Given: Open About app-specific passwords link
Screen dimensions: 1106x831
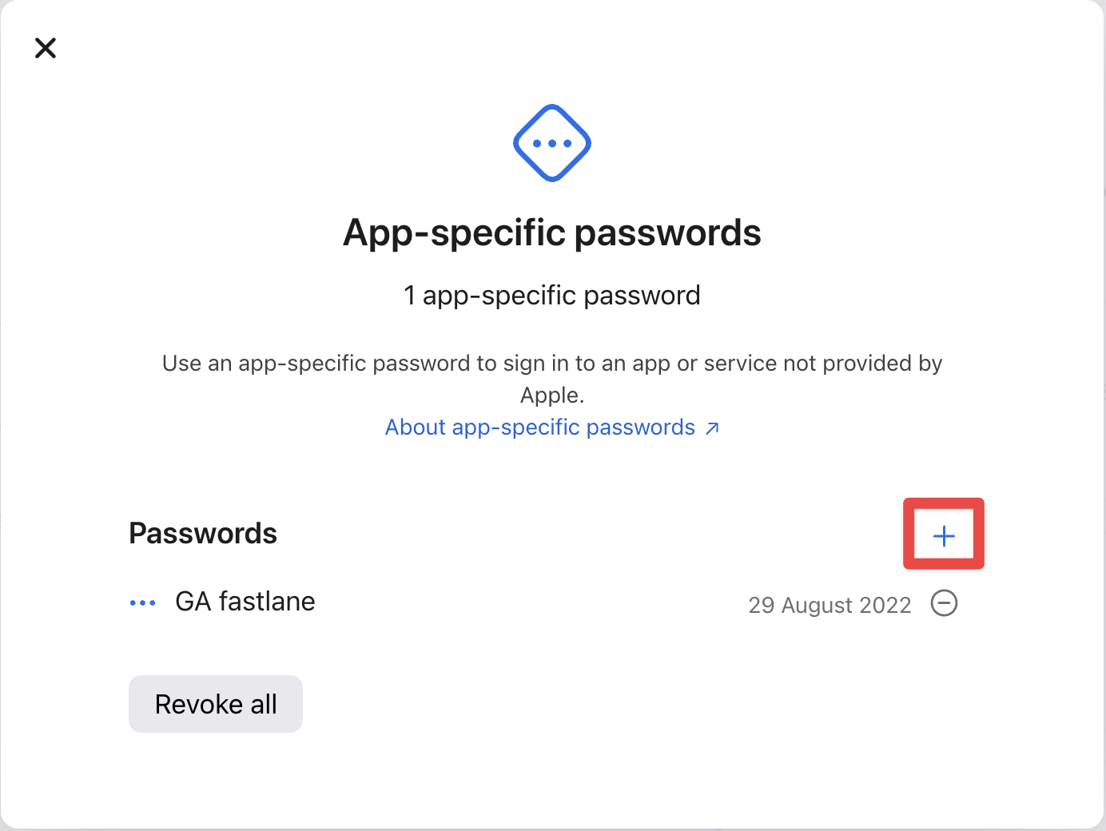Looking at the screenshot, I should click(540, 427).
